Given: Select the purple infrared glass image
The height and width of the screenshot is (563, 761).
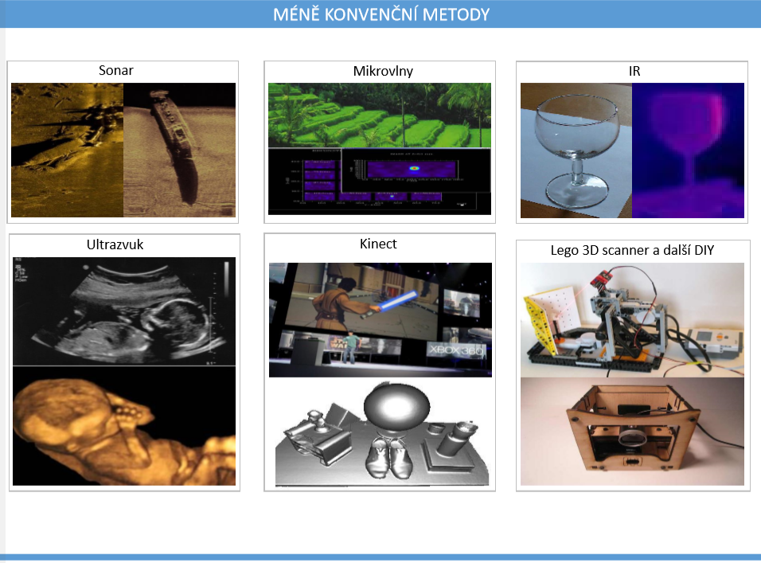Looking at the screenshot, I should coord(689,151).
